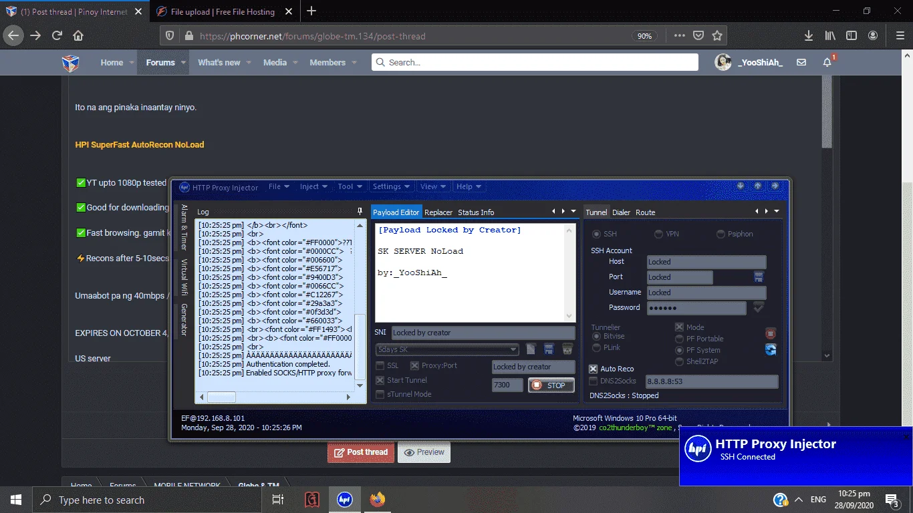The width and height of the screenshot is (913, 513).
Task: Open the Help menu
Action: [x=469, y=187]
